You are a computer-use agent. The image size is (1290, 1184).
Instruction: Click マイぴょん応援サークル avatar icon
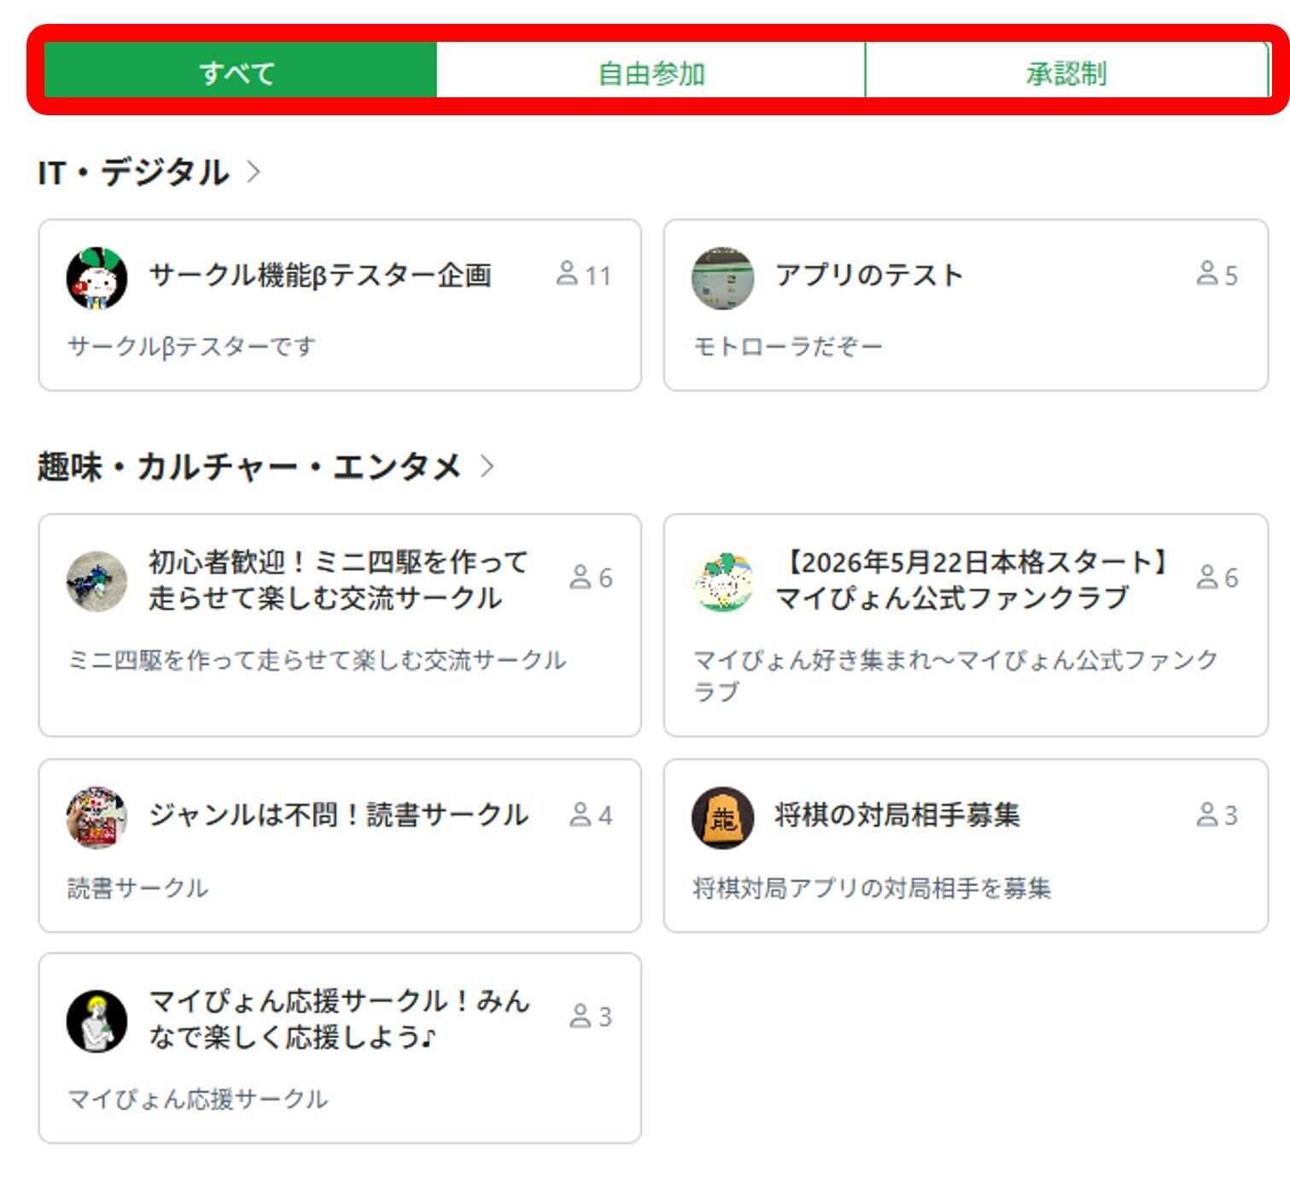(x=96, y=1021)
